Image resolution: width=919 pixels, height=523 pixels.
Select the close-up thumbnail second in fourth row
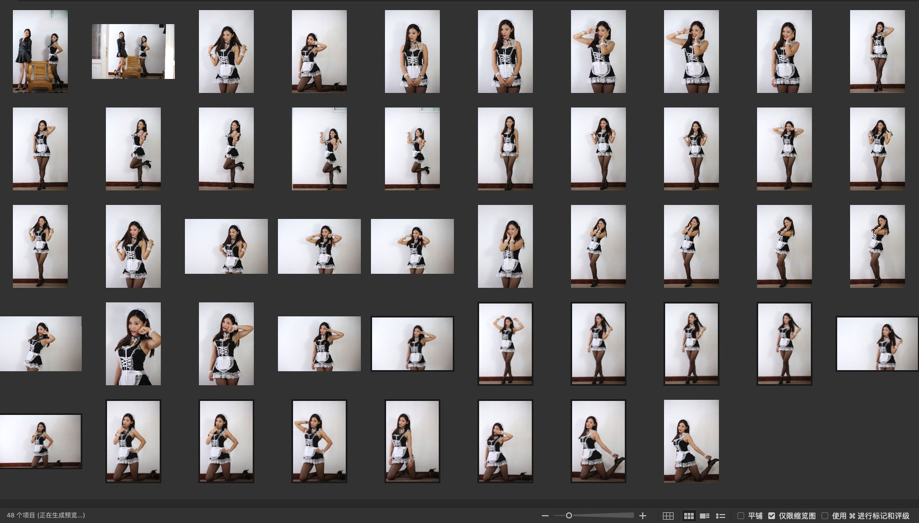(x=133, y=343)
